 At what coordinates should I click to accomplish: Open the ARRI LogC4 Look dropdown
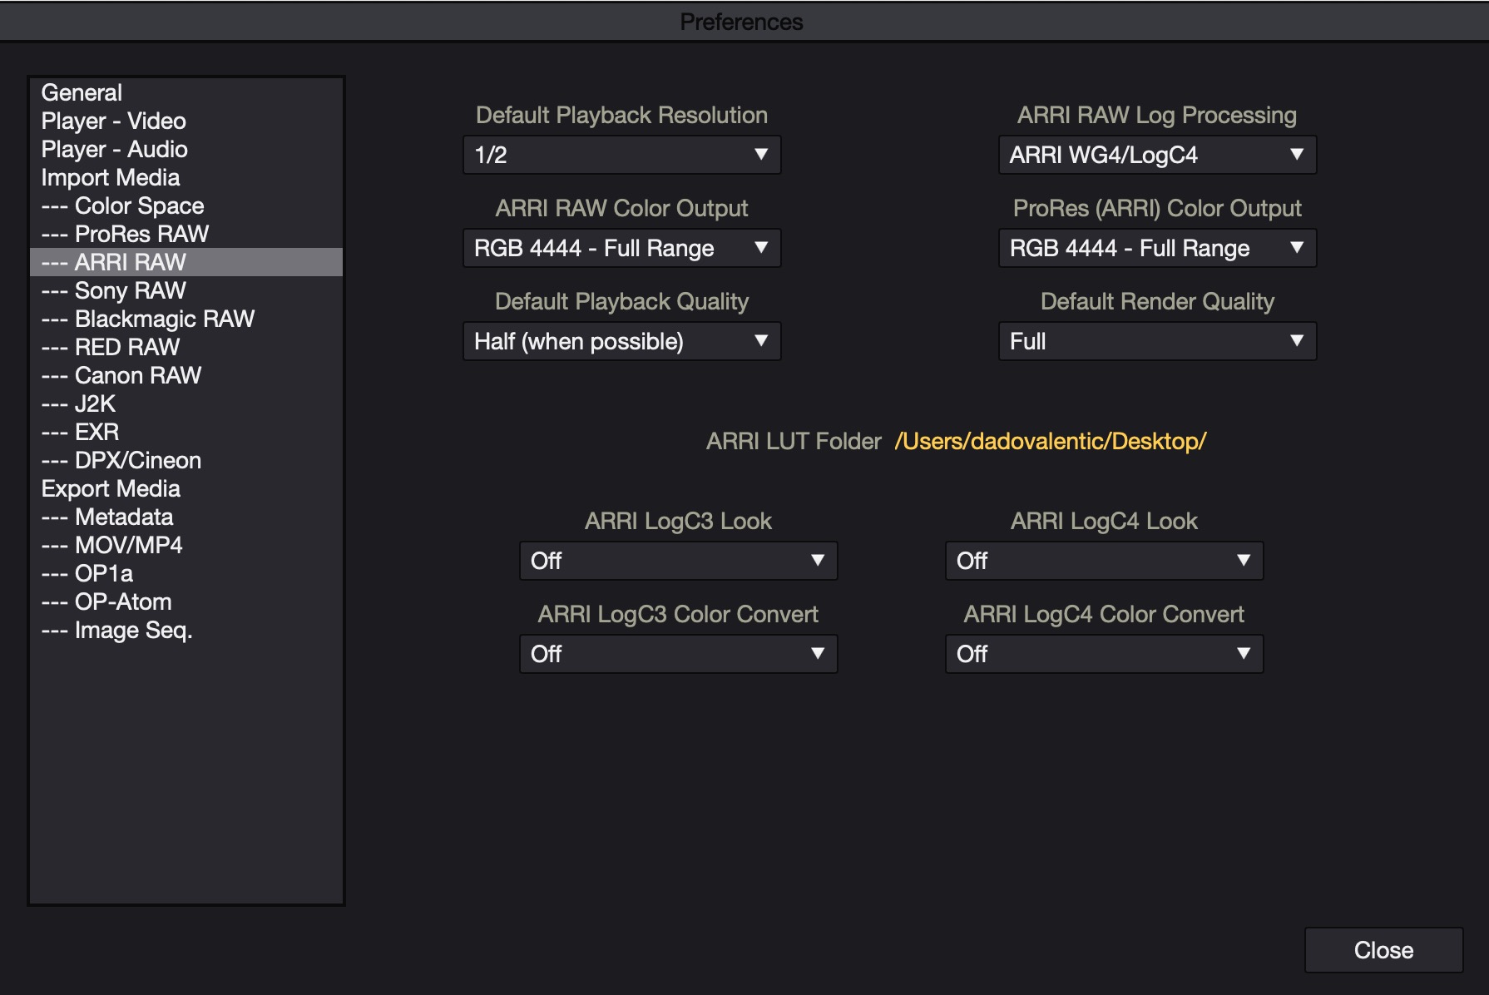click(x=1103, y=561)
